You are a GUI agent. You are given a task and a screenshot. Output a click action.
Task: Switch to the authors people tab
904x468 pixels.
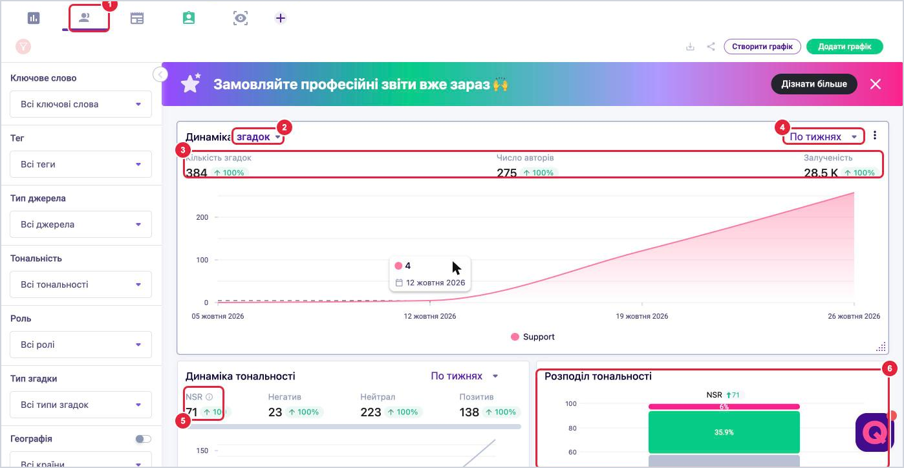[84, 18]
